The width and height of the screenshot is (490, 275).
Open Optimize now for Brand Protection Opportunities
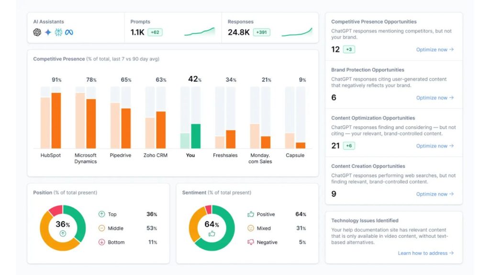[x=434, y=97]
